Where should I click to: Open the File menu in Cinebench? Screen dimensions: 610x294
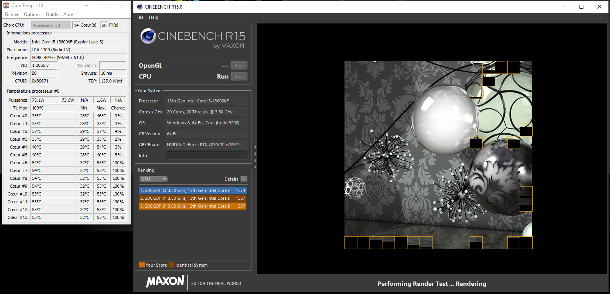tap(140, 17)
